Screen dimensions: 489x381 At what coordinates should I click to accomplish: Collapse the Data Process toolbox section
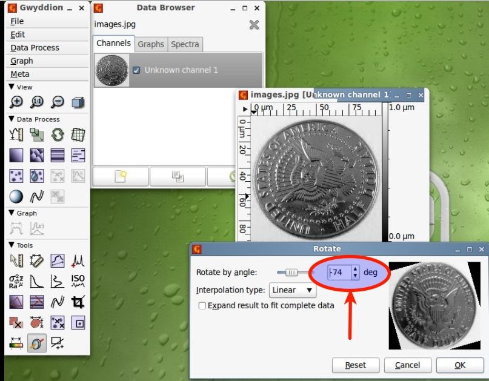[x=12, y=119]
